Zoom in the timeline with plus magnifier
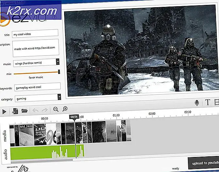Viewport: 219px width, 172px height. click(65, 109)
